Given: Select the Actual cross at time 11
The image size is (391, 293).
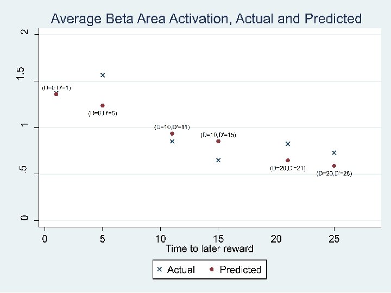Looking at the screenshot, I should coord(172,141).
